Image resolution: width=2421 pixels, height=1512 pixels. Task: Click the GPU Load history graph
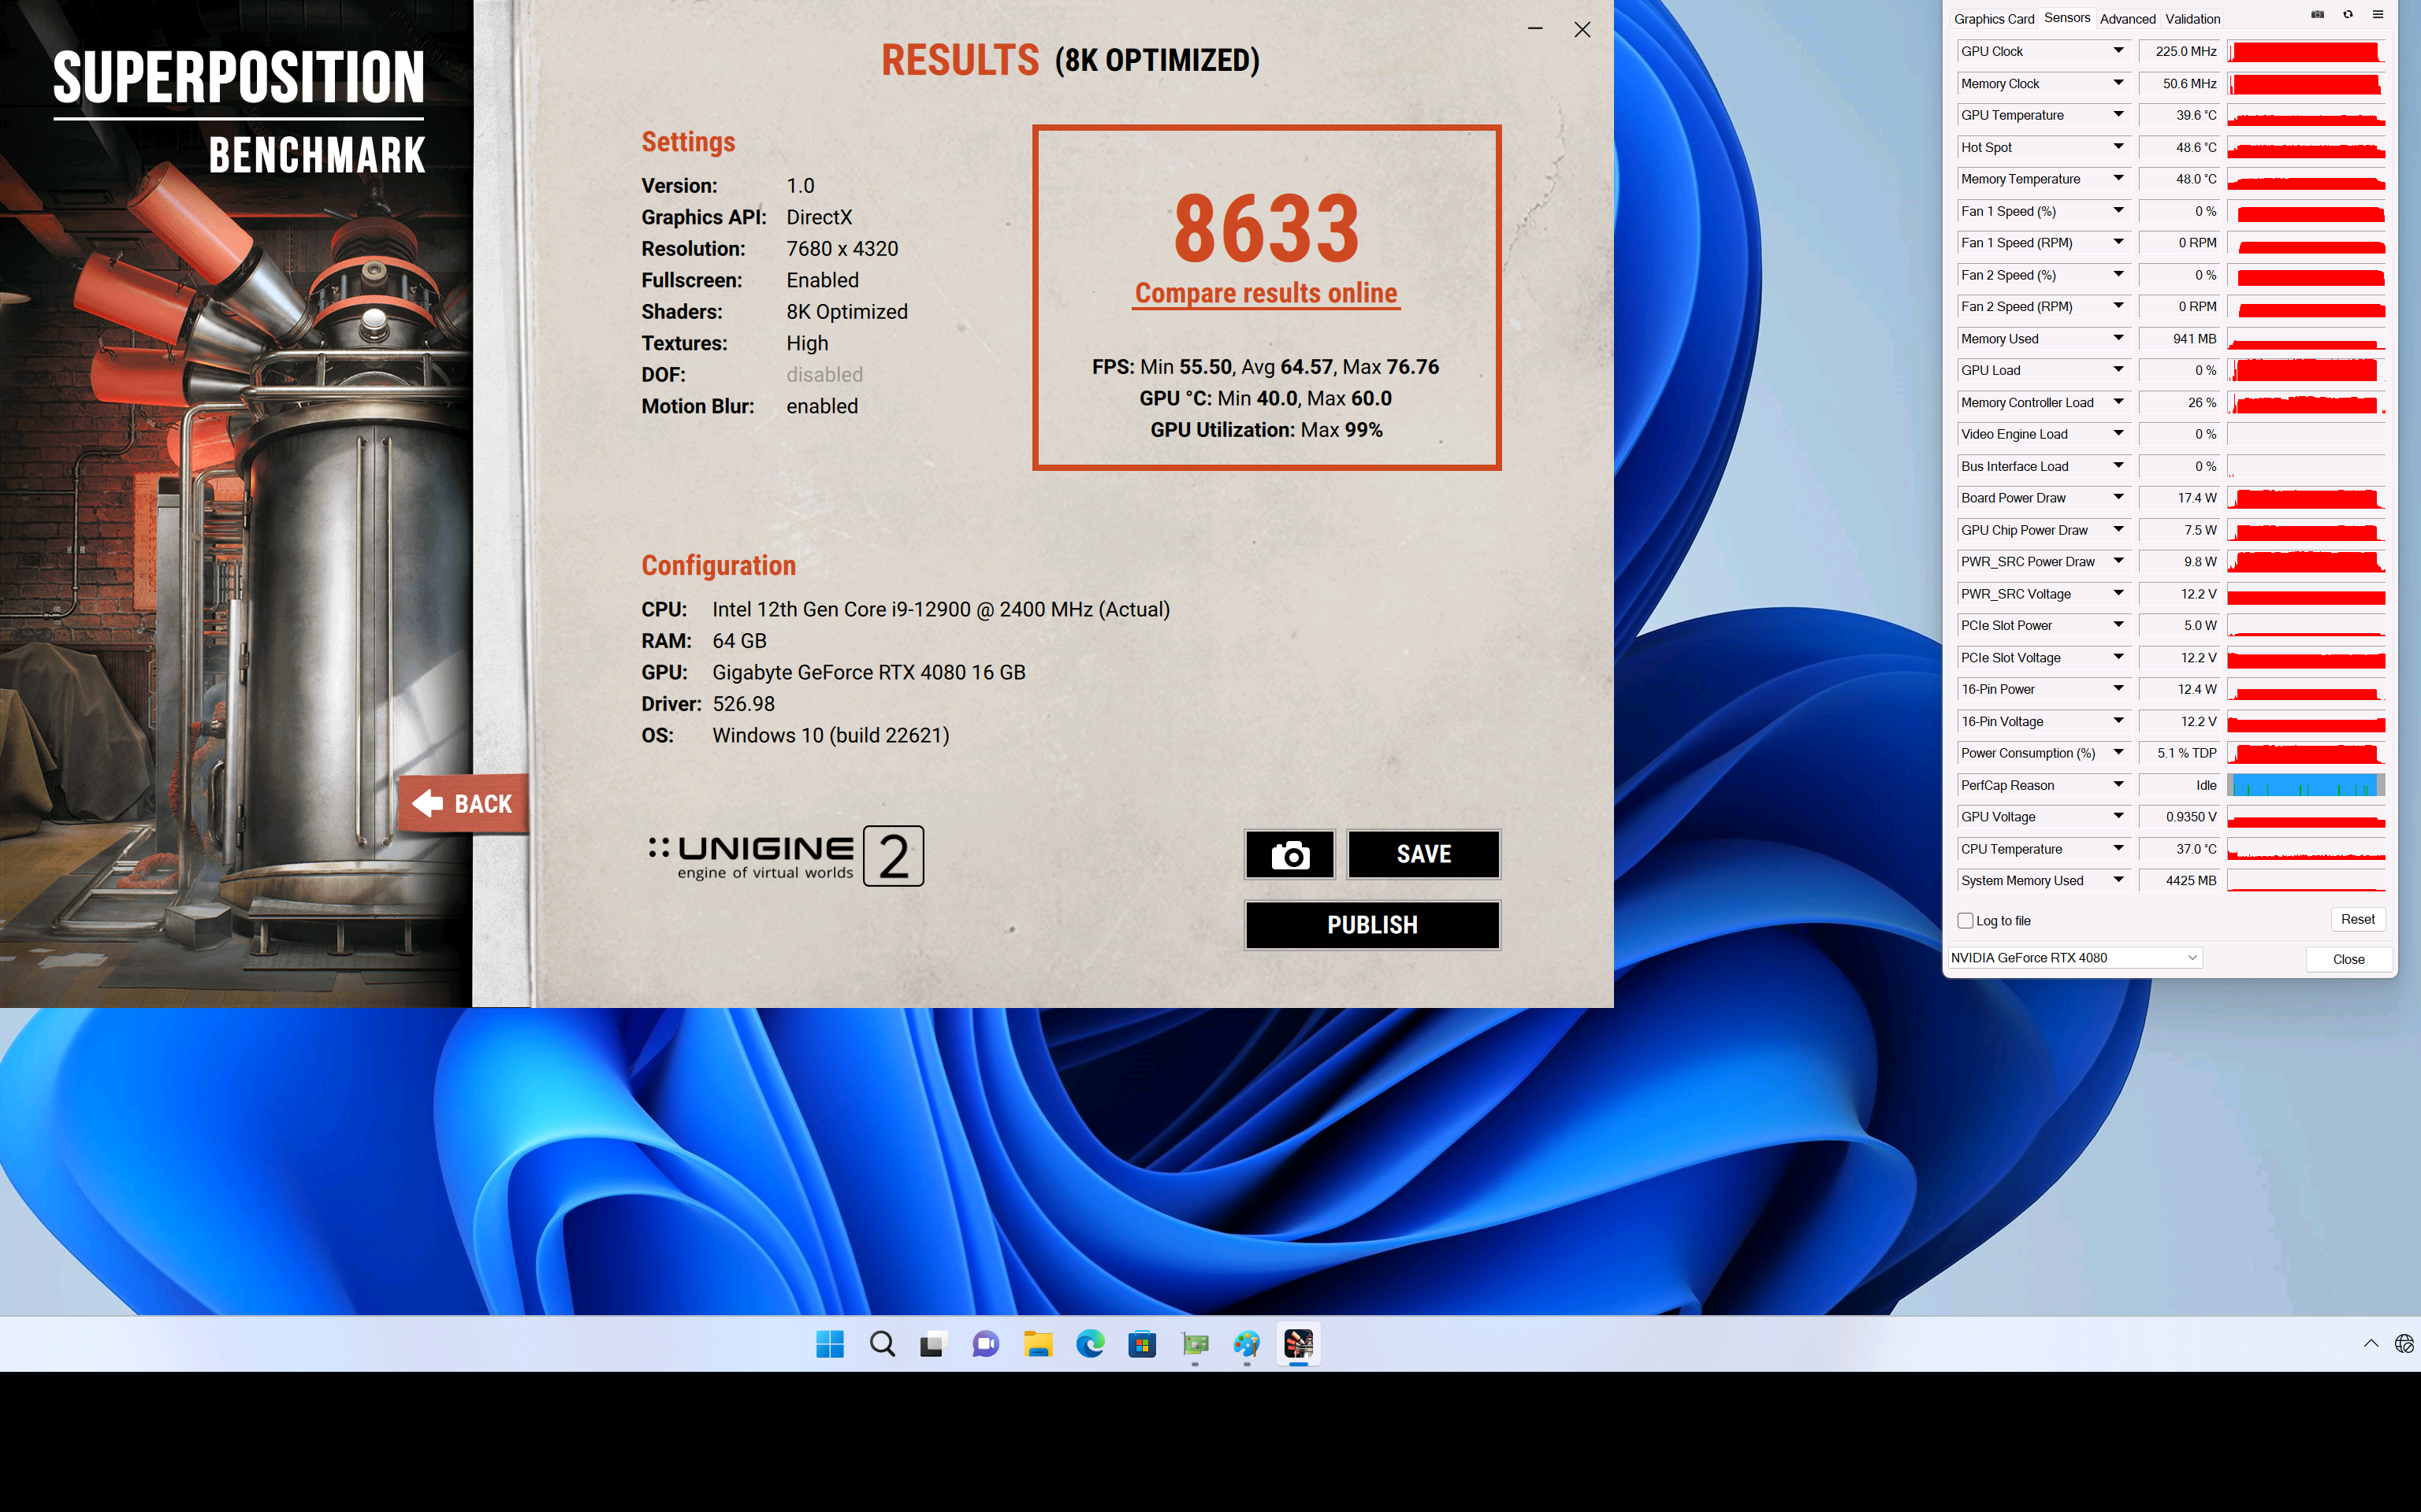2306,370
